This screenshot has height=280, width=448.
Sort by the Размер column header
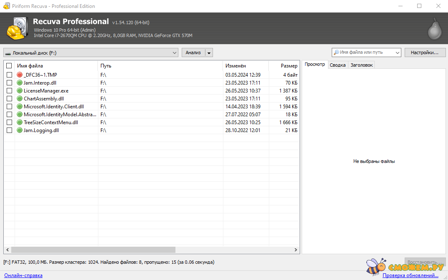point(284,66)
